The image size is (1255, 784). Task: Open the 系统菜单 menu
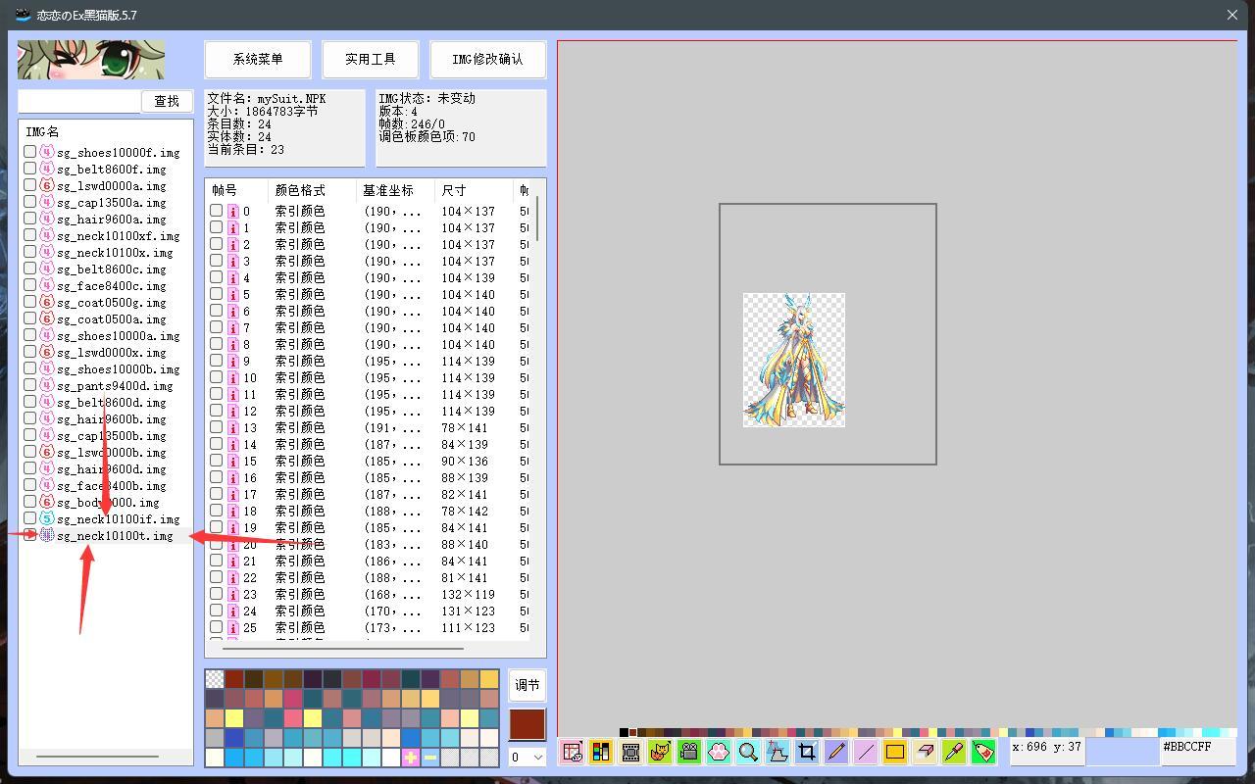tap(258, 60)
